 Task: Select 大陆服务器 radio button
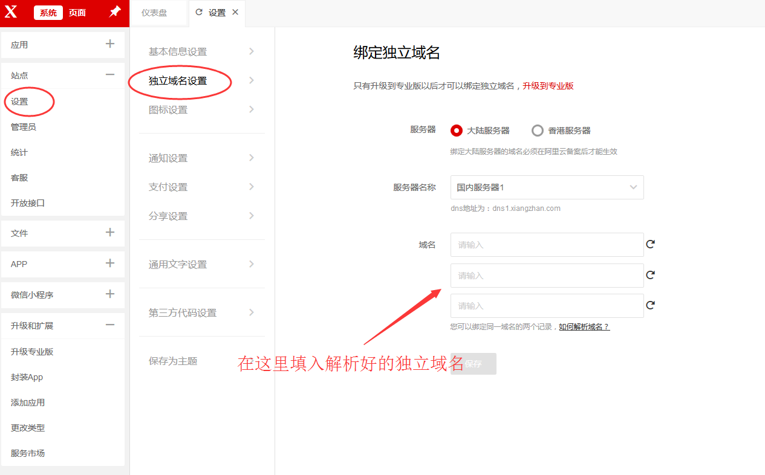[x=457, y=131]
